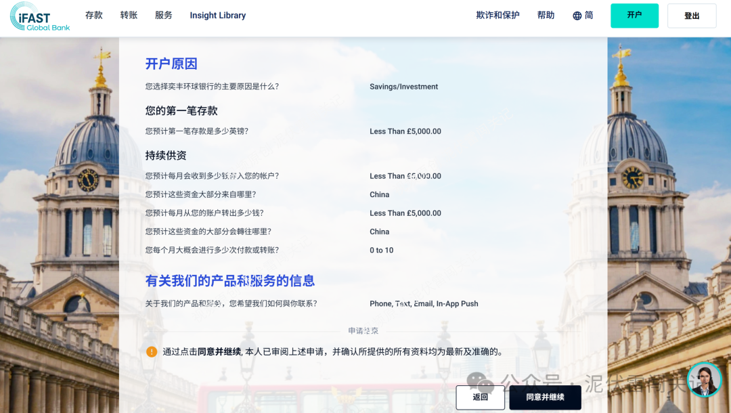Screen dimensions: 731x413
Task: Open the 服务 menu
Action: [163, 15]
